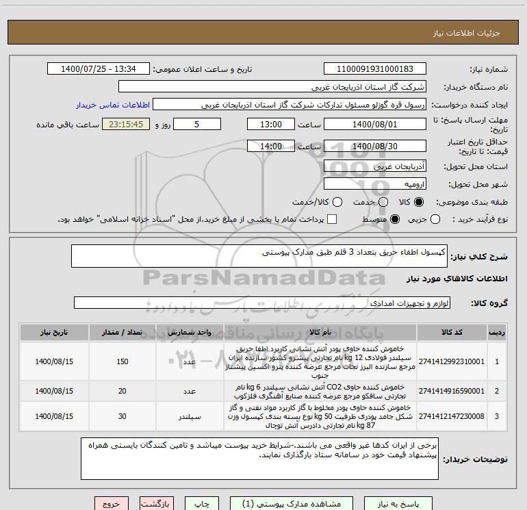Viewport: 527px width, 510px height.
Task: Click the چاپ print button
Action: pos(202,504)
